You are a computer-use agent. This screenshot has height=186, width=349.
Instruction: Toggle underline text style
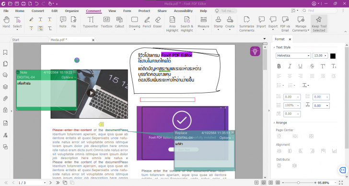point(301,66)
